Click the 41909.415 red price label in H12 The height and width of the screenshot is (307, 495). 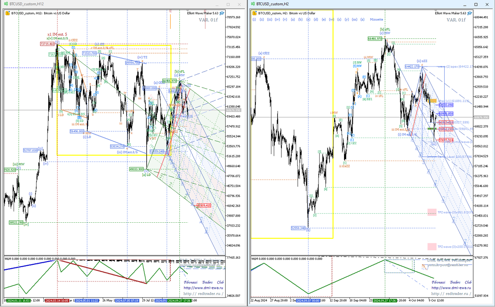(x=204, y=205)
